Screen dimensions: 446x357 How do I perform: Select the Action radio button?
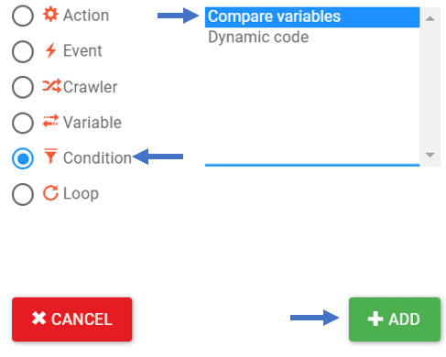pos(23,16)
